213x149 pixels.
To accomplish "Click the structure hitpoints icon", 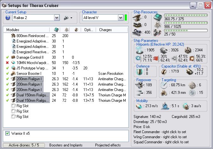I will coord(188,50).
